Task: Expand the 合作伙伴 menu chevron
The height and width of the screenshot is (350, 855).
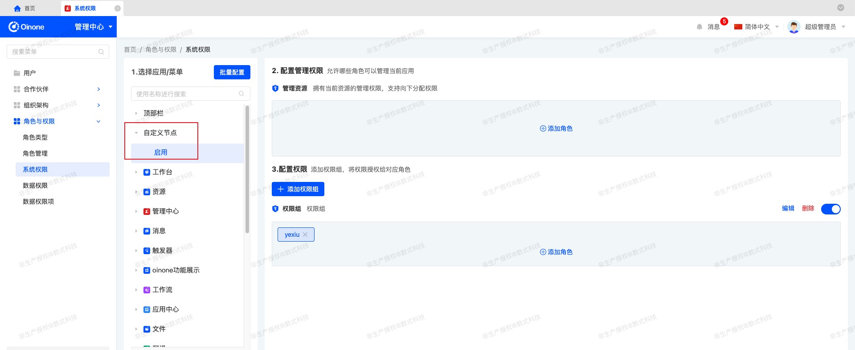Action: coord(98,89)
